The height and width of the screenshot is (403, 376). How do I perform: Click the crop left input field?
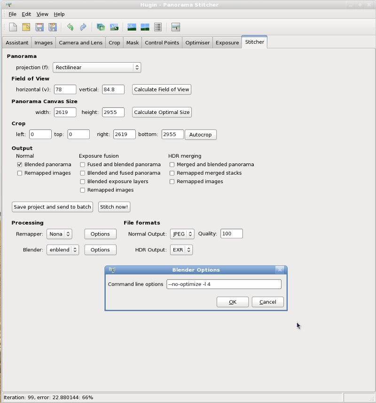click(40, 135)
